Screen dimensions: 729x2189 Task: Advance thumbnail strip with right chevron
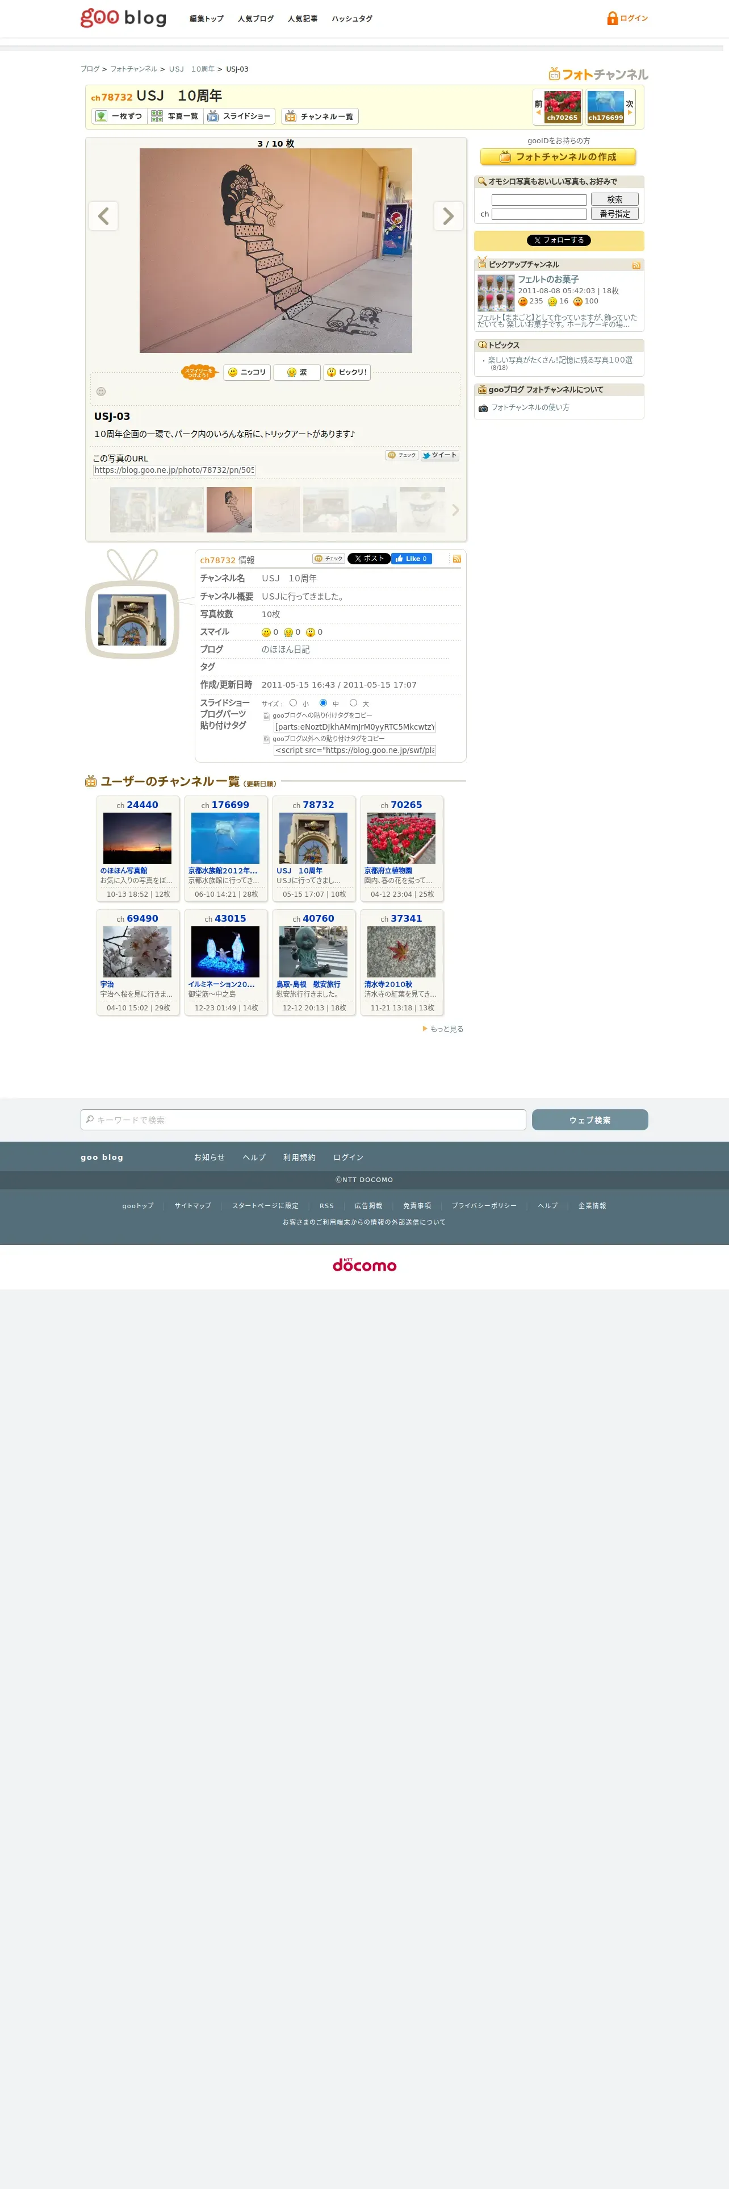pos(456,510)
